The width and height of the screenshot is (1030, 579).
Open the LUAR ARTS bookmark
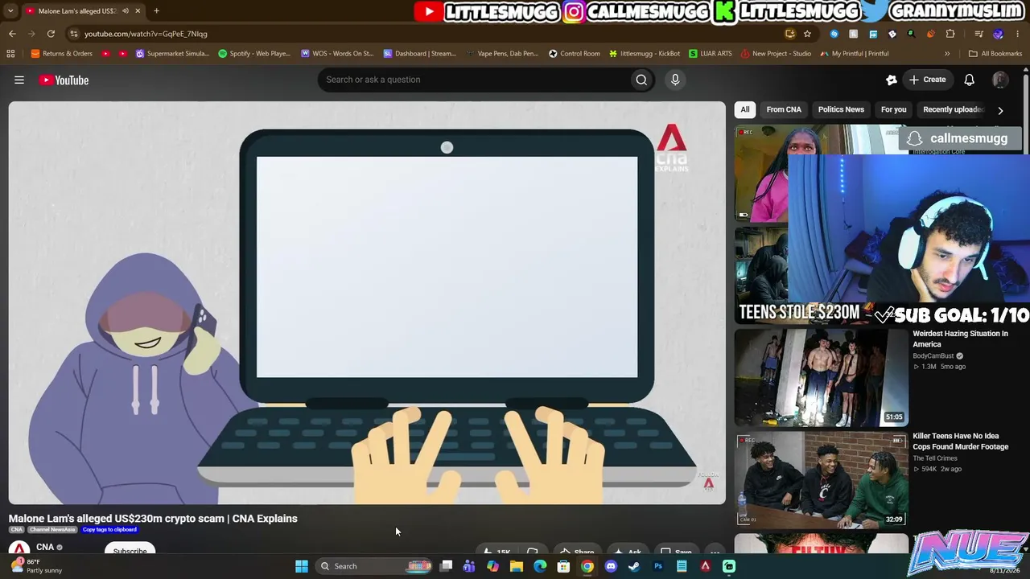(x=711, y=54)
